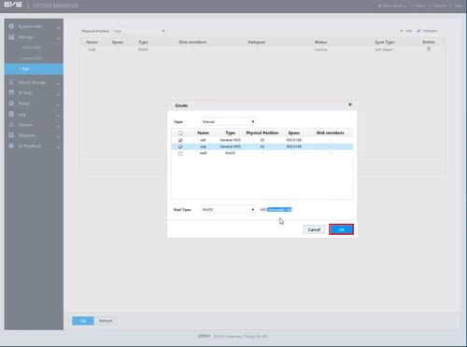Screen dimensions: 467x347
Task: Click the Log sidebar icon
Action: pyautogui.click(x=11, y=114)
